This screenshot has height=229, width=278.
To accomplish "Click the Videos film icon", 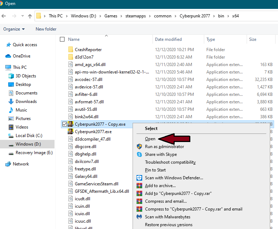I will [x=11, y=127].
